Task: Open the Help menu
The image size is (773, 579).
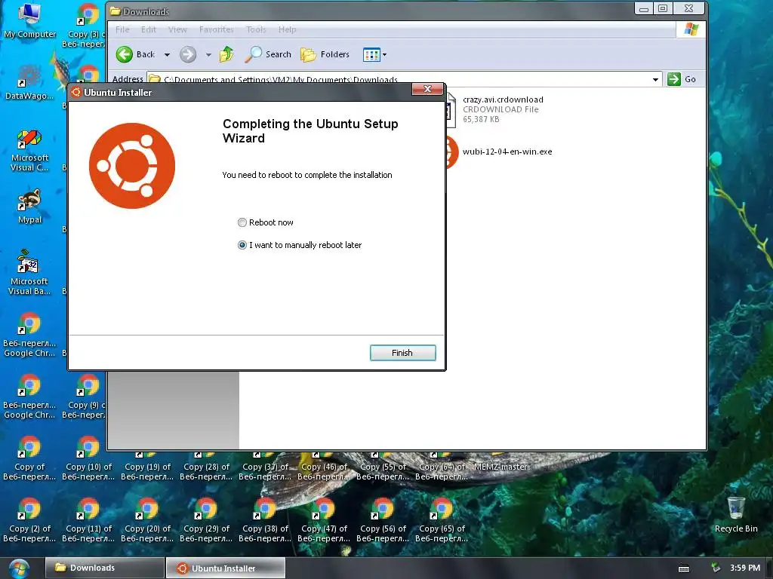Action: click(x=288, y=29)
